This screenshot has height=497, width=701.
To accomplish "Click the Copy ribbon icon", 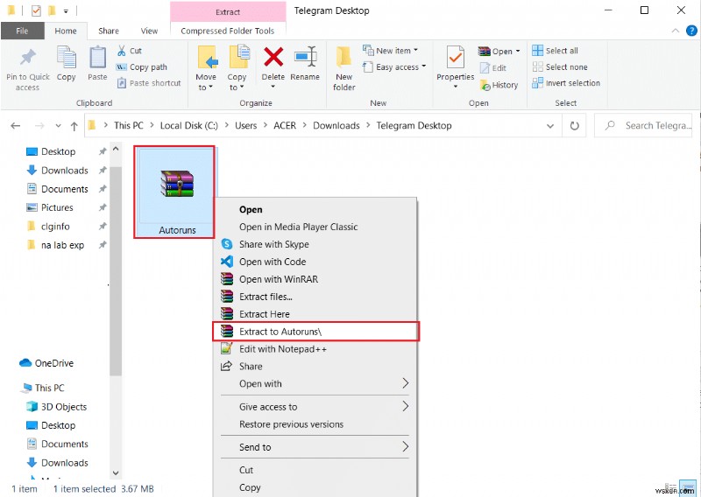I will pyautogui.click(x=67, y=58).
